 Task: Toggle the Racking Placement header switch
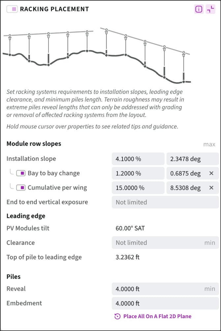(12, 9)
